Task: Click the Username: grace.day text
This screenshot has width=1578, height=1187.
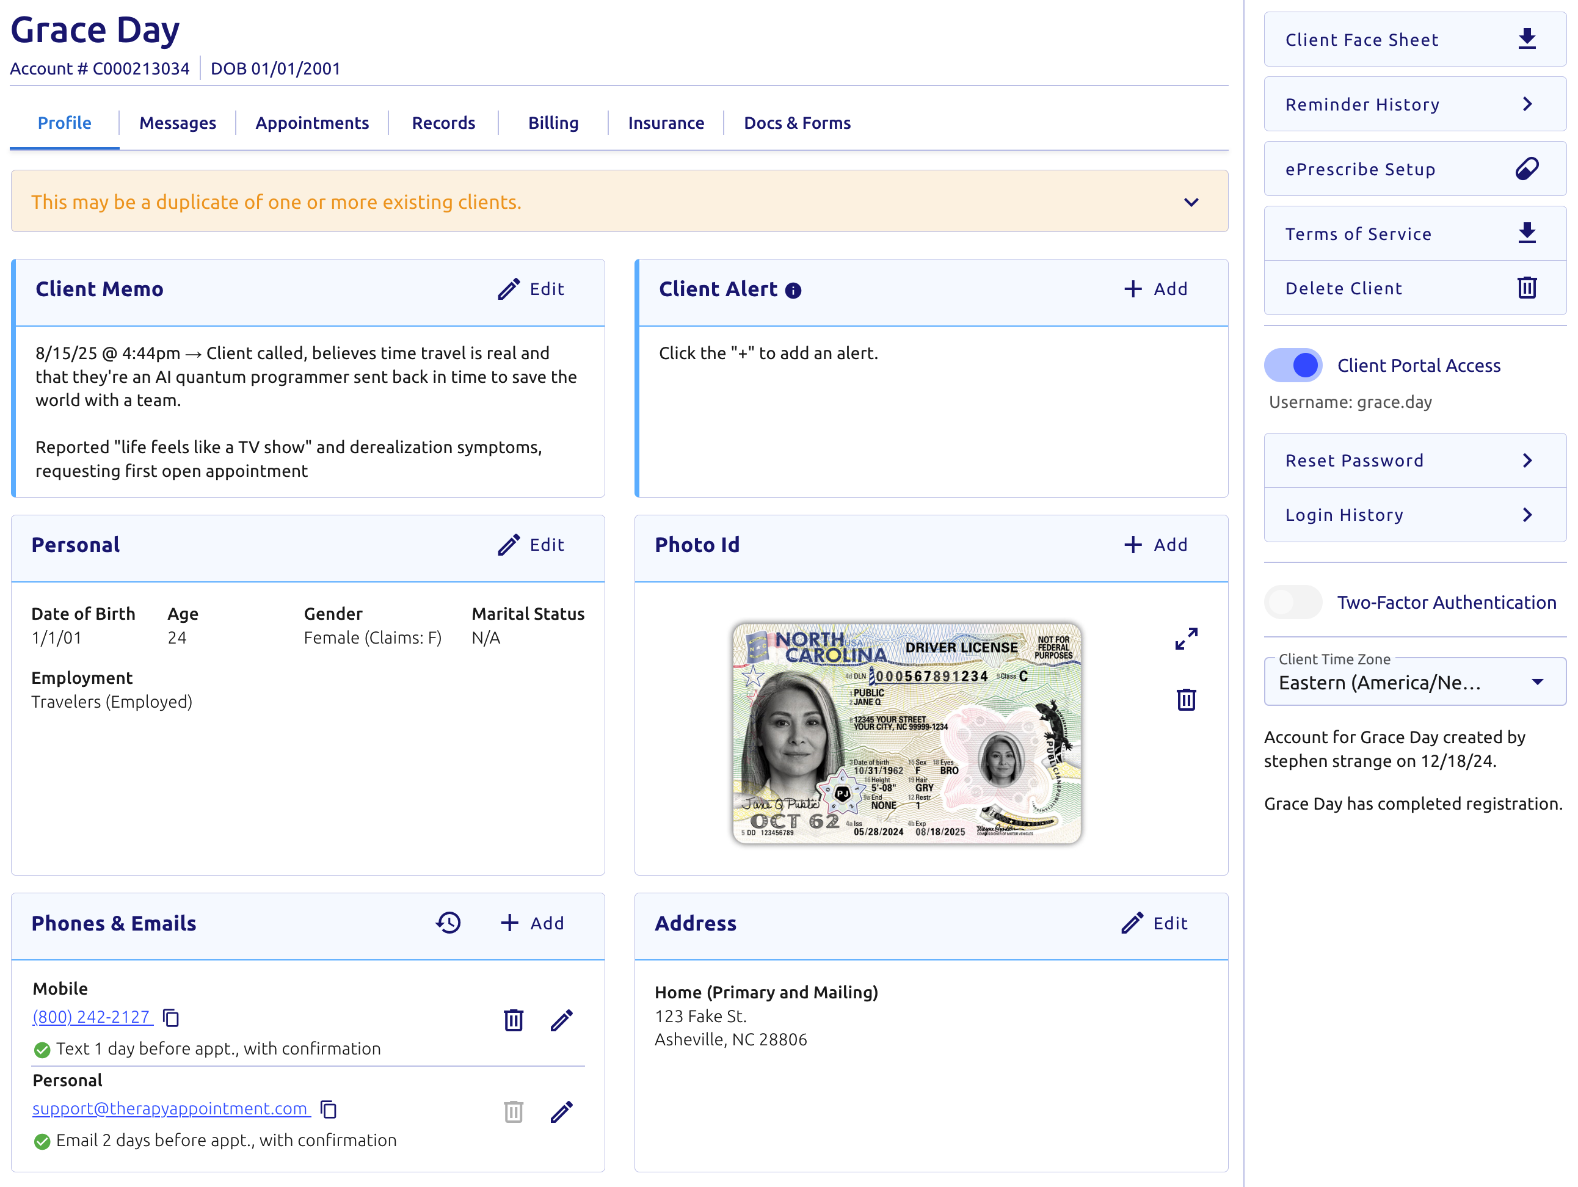Action: click(x=1350, y=402)
